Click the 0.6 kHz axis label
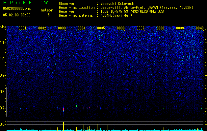This screenshot has width=207, height=131. pyautogui.click(x=2, y=124)
